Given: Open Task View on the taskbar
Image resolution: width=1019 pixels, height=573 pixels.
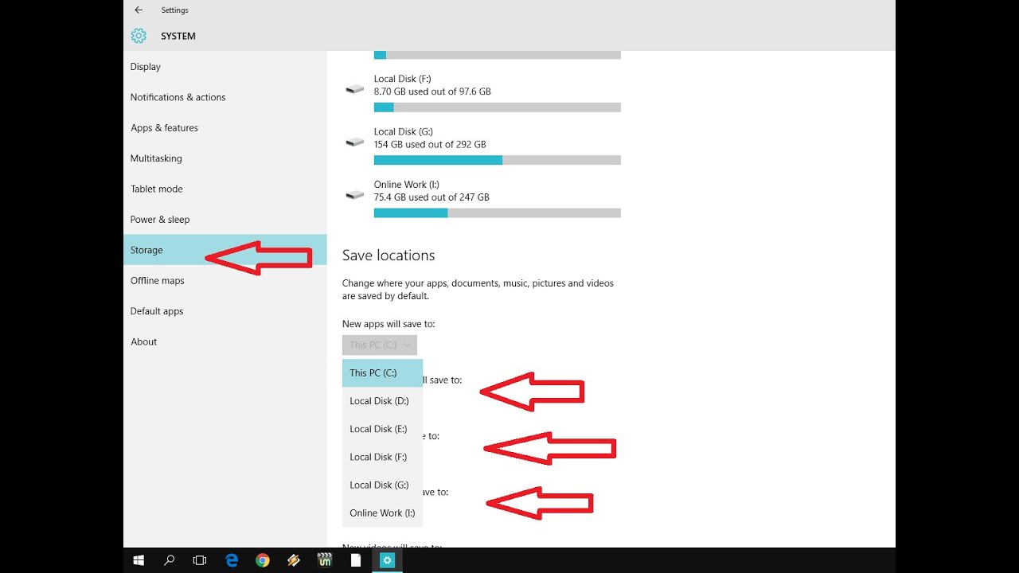Looking at the screenshot, I should coord(200,560).
